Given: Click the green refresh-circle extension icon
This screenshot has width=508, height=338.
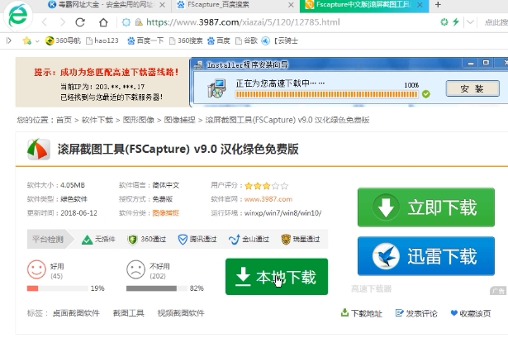Looking at the screenshot, I should point(444,22).
